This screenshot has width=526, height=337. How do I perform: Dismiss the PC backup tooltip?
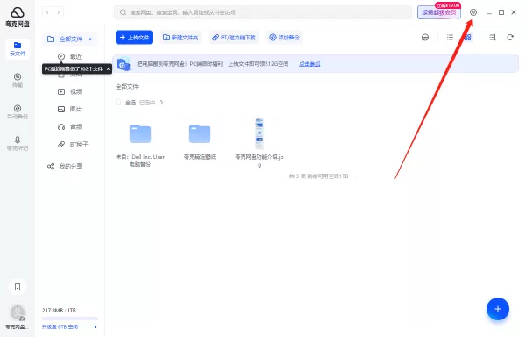tap(108, 68)
